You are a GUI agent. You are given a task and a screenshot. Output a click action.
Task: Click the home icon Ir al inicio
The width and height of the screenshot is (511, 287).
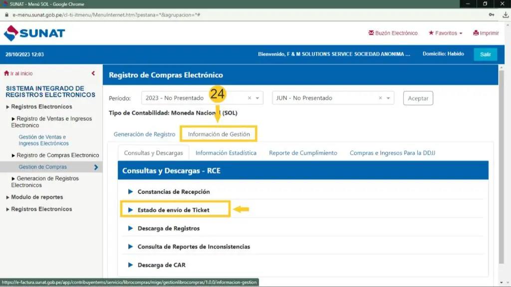click(7, 73)
